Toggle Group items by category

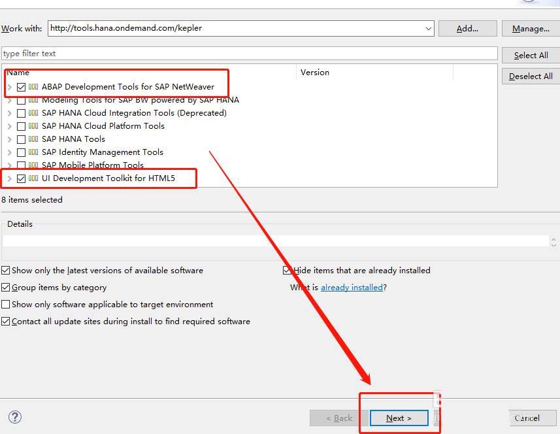click(x=5, y=287)
